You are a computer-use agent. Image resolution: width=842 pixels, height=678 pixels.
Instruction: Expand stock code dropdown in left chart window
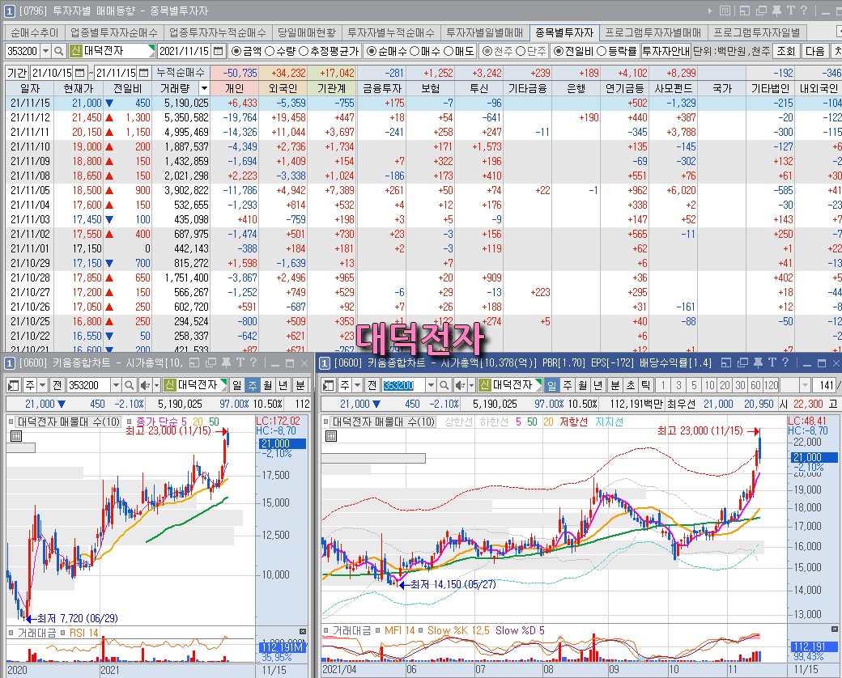(x=116, y=385)
